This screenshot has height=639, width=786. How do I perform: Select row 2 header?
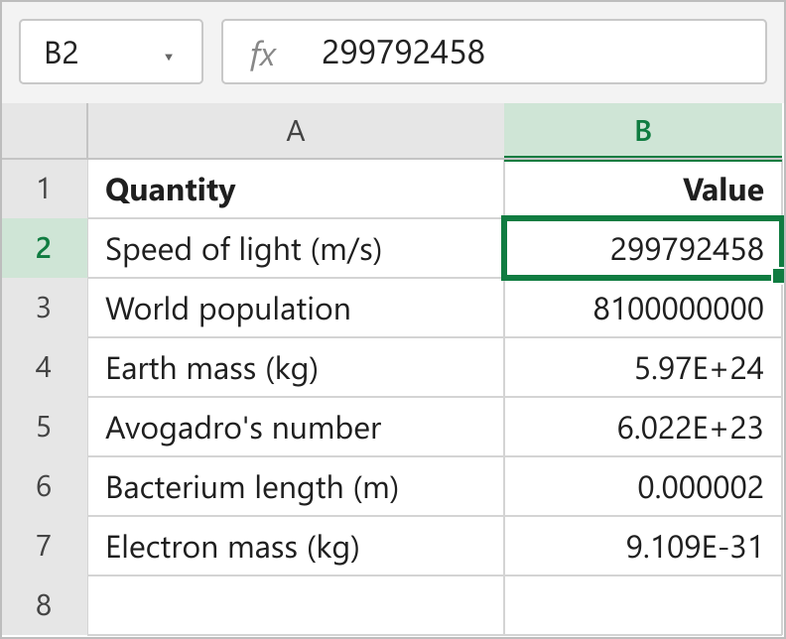44,248
